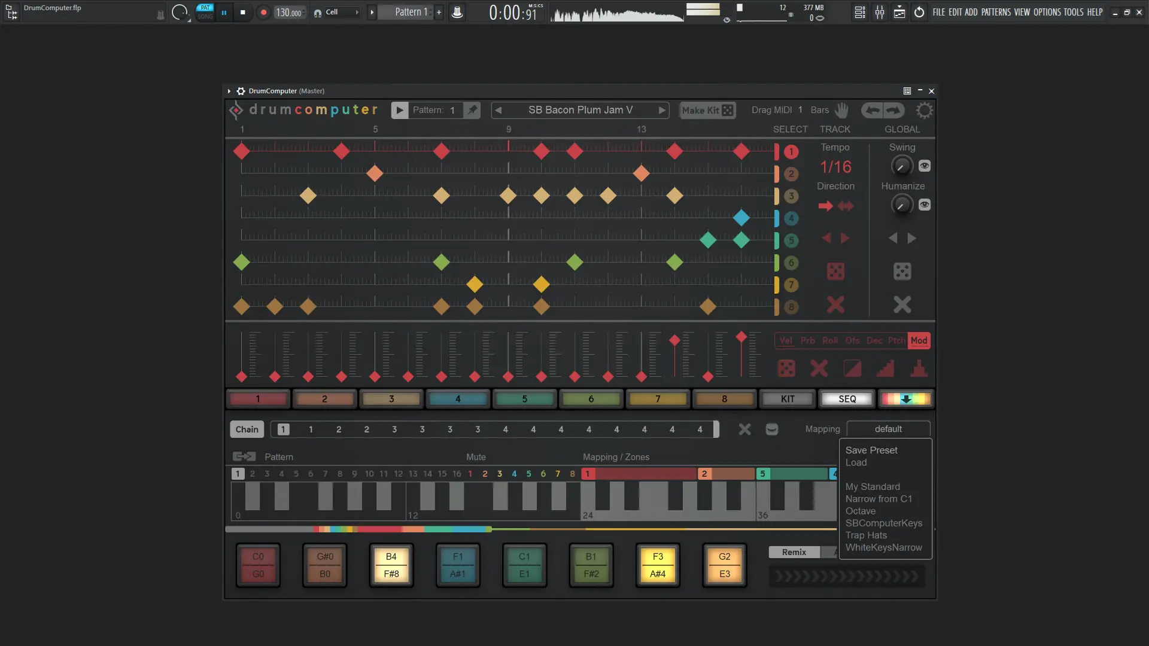Viewport: 1149px width, 646px height.
Task: Toggle the Humanize eye visibility icon
Action: pos(925,205)
